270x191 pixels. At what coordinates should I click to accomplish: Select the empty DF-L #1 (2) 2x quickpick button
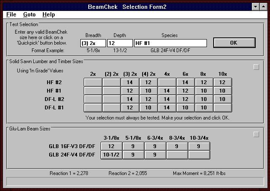click(x=111, y=107)
